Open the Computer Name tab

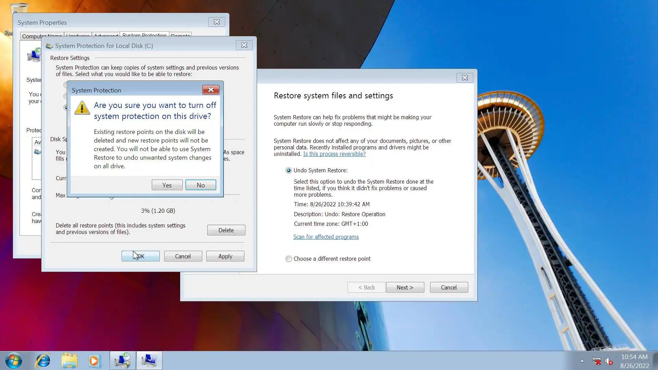[32, 36]
